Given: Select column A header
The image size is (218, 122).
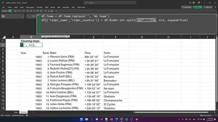Looking at the screenshot, I should [13, 37].
